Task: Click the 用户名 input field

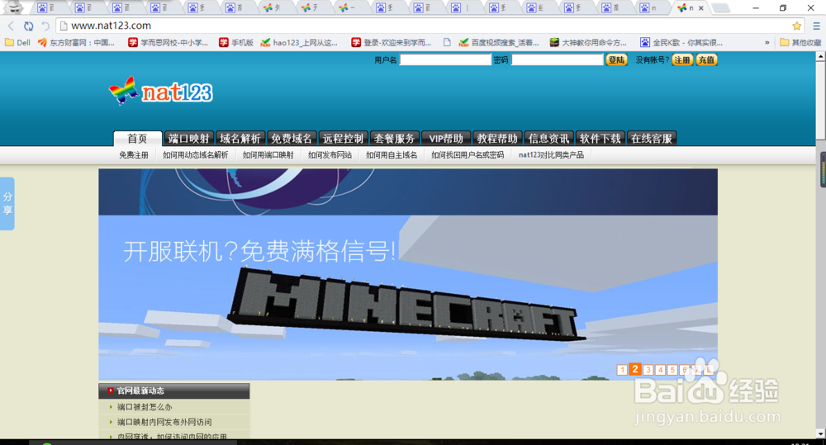Action: point(446,60)
